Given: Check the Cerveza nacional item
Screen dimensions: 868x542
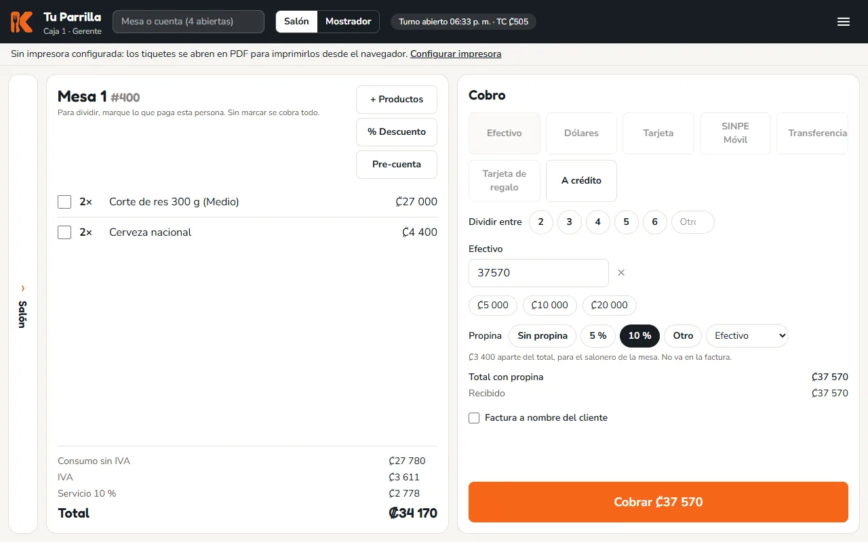Looking at the screenshot, I should click(x=64, y=232).
